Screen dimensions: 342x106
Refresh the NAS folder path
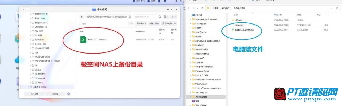coord(130,17)
